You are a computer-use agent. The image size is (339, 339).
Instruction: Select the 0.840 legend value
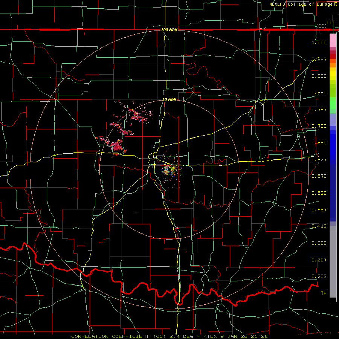pyautogui.click(x=319, y=93)
